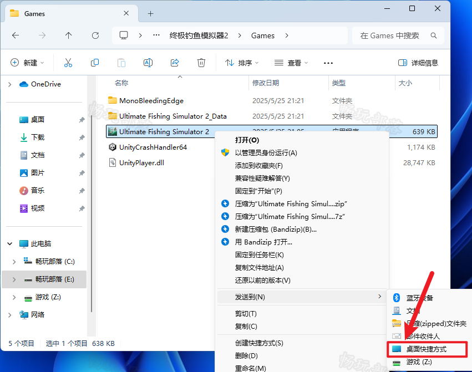Select 创建快捷方式(S)
This screenshot has height=372, width=472.
259,343
